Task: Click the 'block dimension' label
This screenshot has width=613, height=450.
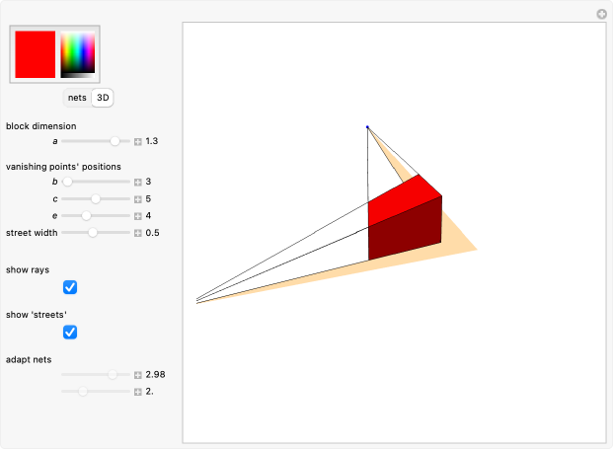Action: pyautogui.click(x=41, y=126)
